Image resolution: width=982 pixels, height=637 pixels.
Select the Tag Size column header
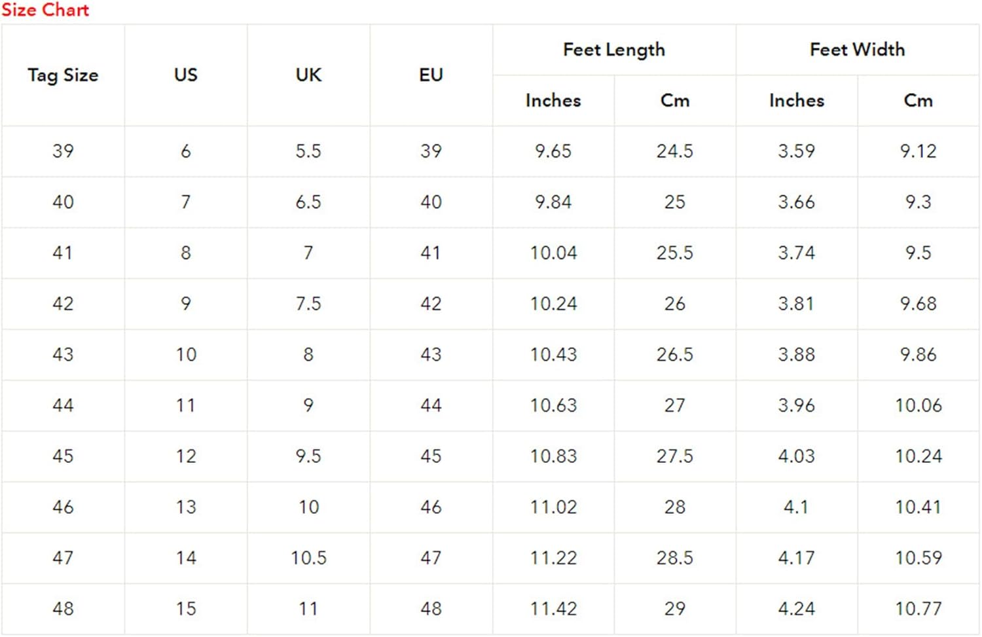(63, 75)
